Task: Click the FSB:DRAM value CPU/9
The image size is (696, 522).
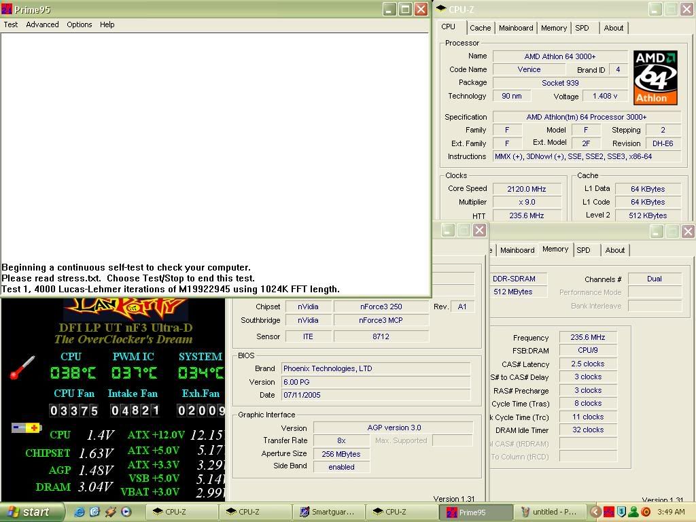Action: pos(588,350)
